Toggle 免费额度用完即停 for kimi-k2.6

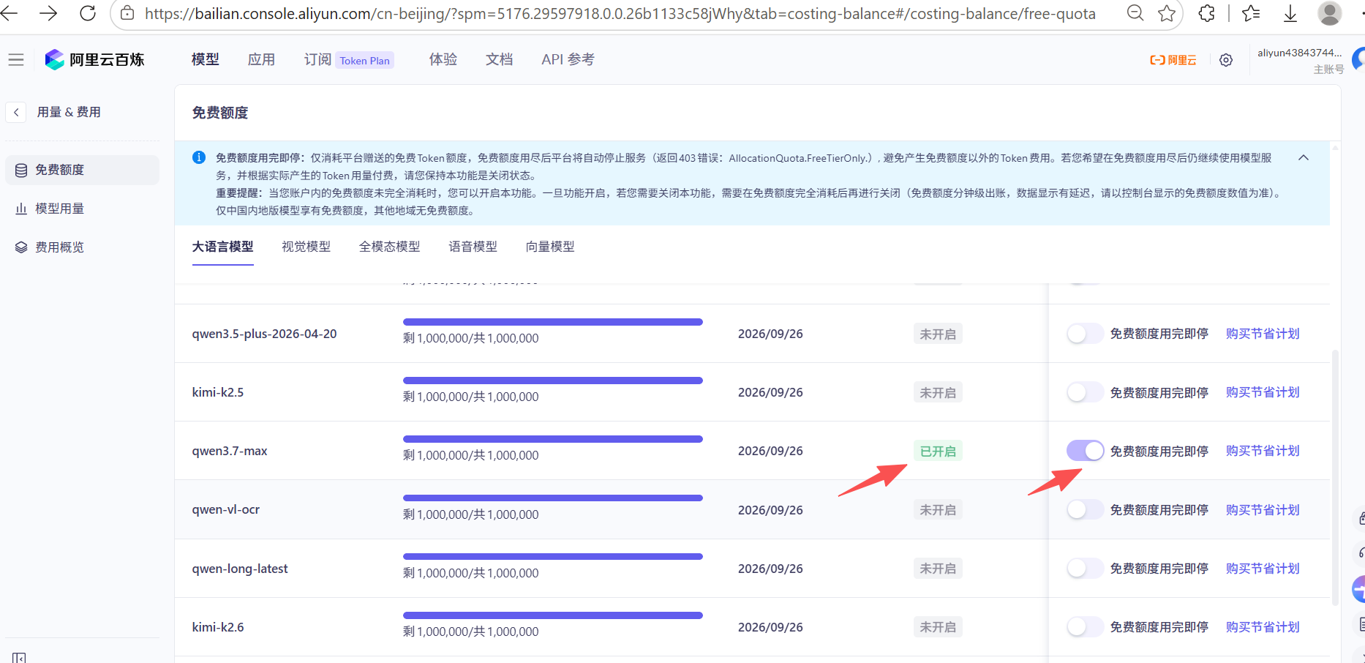tap(1085, 626)
